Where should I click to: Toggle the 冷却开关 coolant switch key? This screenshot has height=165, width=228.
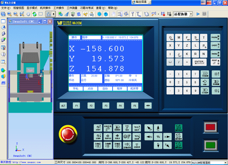[108, 128]
